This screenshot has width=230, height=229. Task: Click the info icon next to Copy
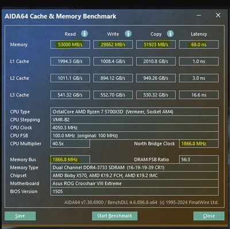click(x=170, y=34)
